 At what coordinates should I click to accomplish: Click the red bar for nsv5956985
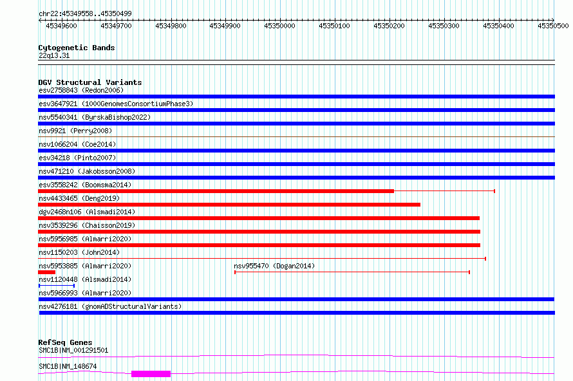259,245
